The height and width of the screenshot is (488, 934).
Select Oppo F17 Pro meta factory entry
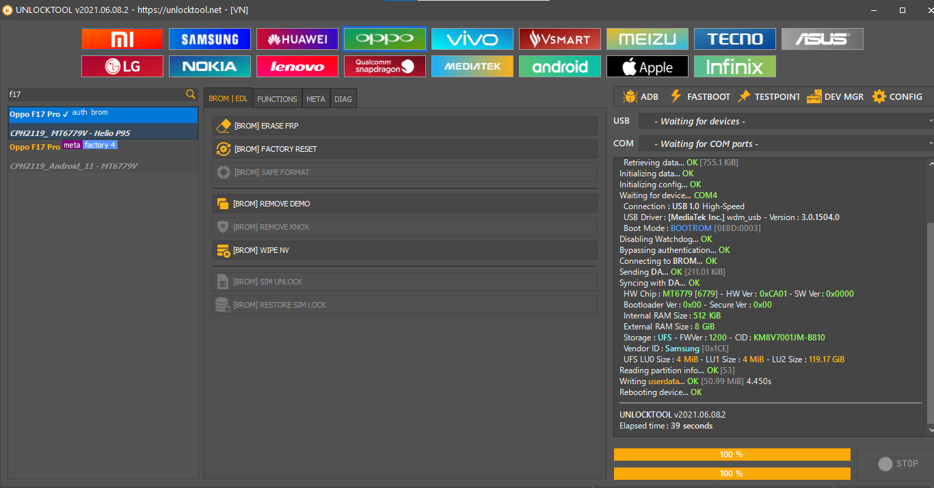(103, 156)
